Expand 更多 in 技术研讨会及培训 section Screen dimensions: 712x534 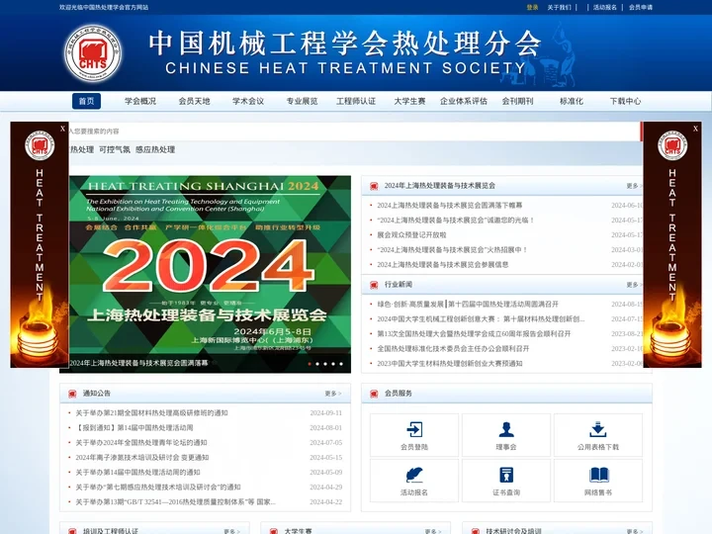634,531
